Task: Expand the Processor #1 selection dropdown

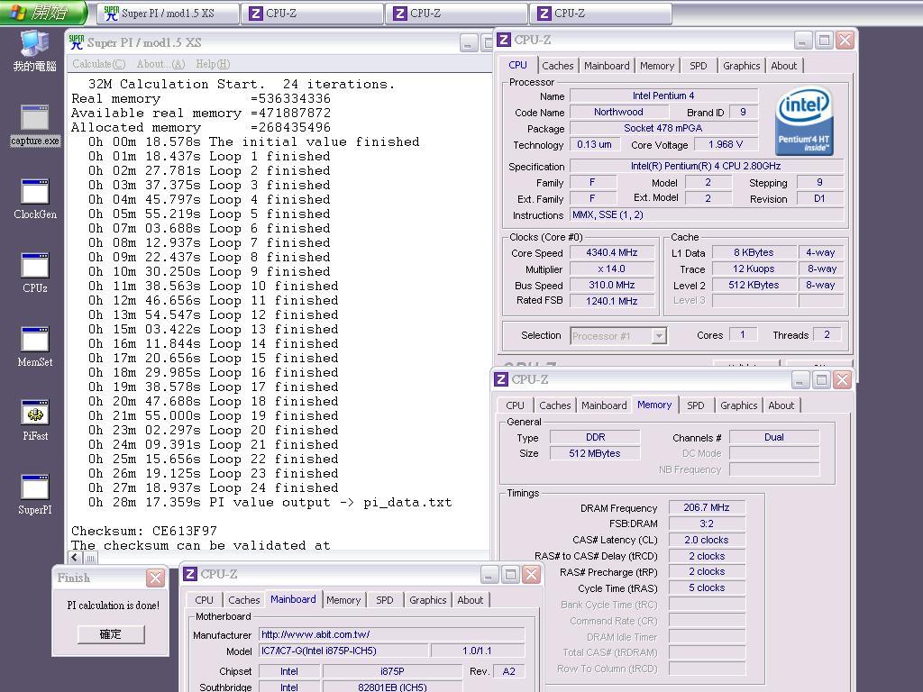Action: tap(659, 336)
